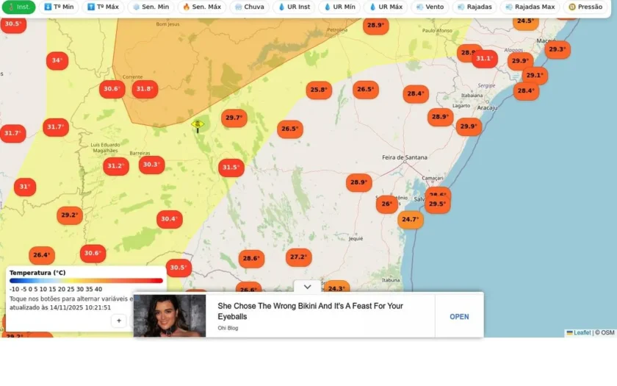The width and height of the screenshot is (617, 386).
Task: Collapse panel with down chevron
Action: 307,287
